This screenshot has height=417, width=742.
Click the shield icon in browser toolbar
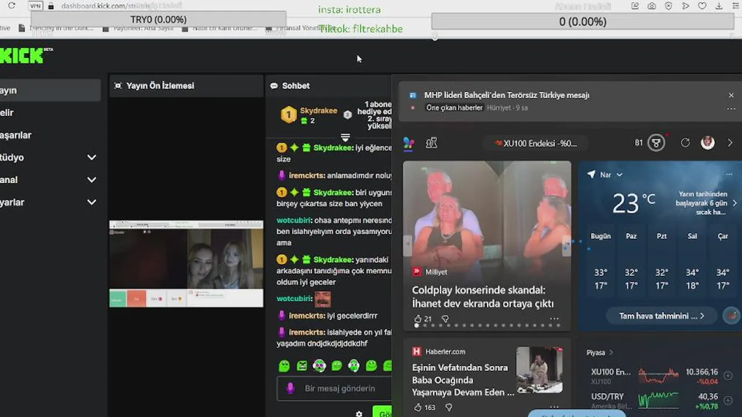[669, 6]
